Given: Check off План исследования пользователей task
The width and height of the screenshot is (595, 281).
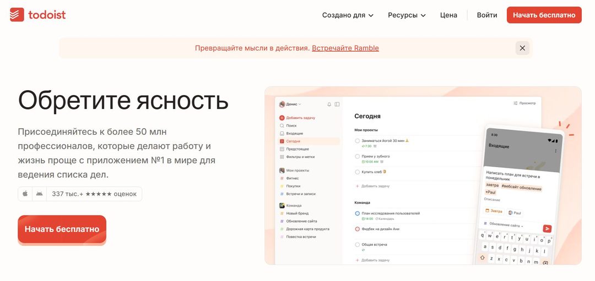Looking at the screenshot, I should click(x=357, y=213).
